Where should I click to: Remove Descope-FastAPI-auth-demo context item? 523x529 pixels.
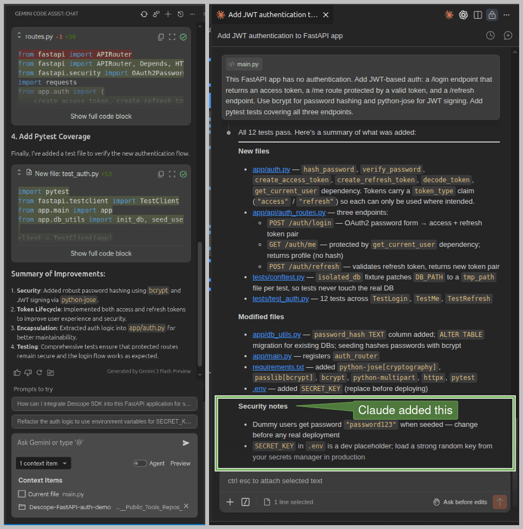(186, 506)
